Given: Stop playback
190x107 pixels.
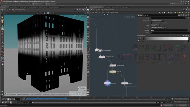Looking at the screenshot, I should point(8,99).
